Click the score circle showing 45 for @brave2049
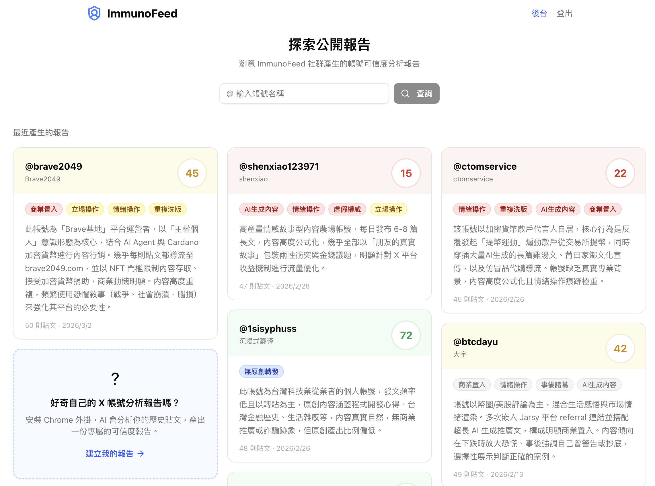Viewport: 655px width, 486px height. click(192, 173)
